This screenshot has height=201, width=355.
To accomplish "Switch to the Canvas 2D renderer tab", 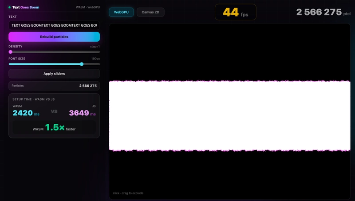I will (x=150, y=12).
